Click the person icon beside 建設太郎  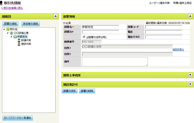coord(19,44)
